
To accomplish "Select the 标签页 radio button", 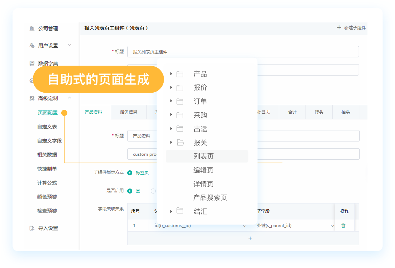I will pyautogui.click(x=130, y=173).
